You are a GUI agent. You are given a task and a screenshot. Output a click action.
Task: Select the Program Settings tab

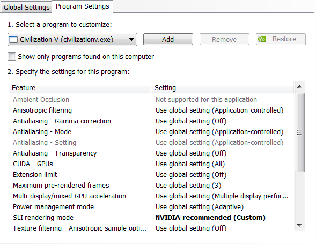[x=83, y=6]
